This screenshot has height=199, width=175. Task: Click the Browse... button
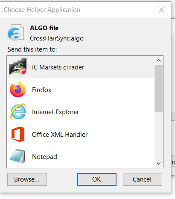pyautogui.click(x=27, y=179)
